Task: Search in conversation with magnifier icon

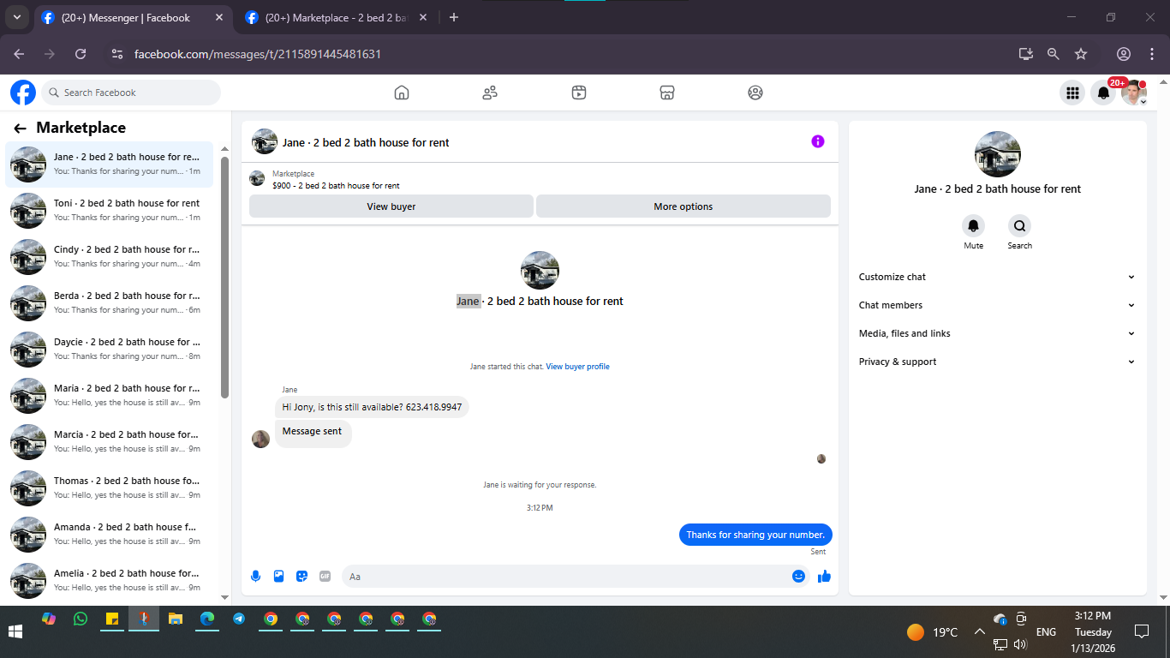Action: coord(1019,226)
